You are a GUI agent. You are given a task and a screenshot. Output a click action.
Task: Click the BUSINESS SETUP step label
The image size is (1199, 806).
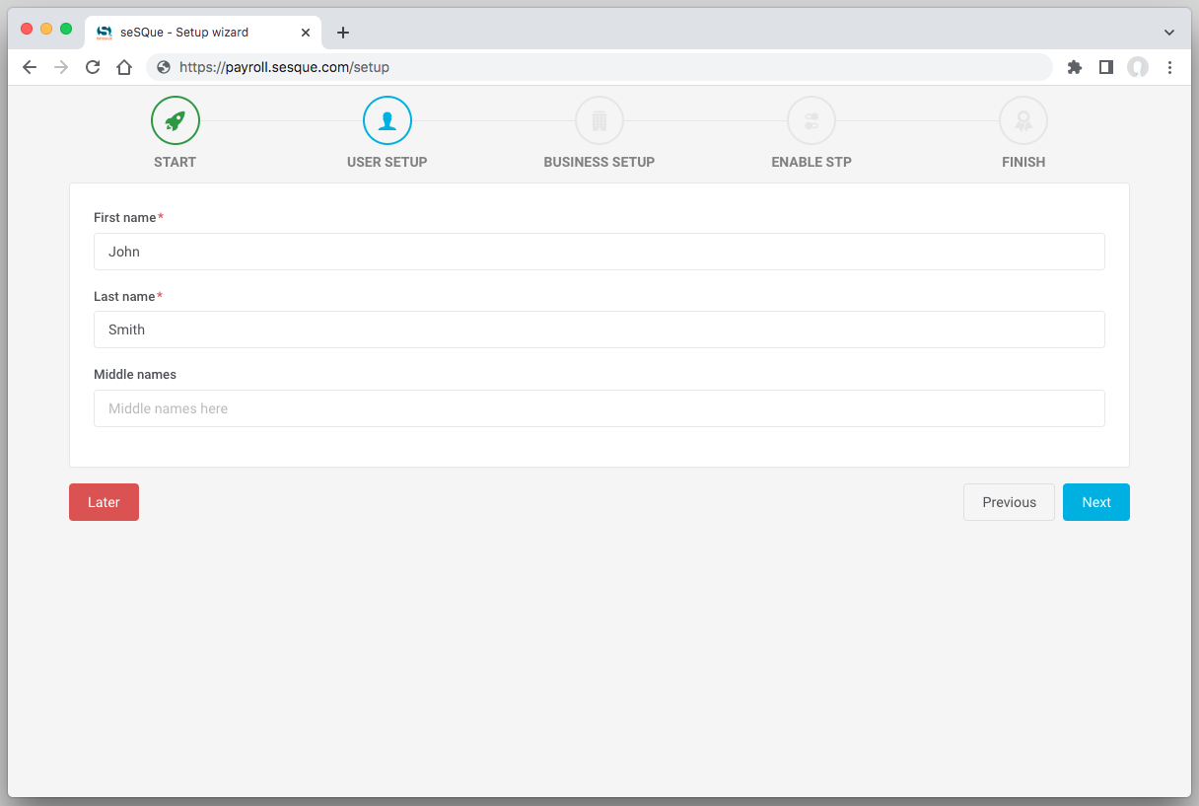point(599,162)
